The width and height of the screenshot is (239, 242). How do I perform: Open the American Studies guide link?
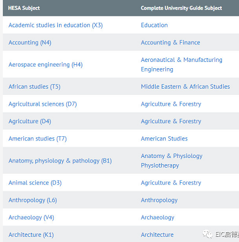(x=164, y=139)
